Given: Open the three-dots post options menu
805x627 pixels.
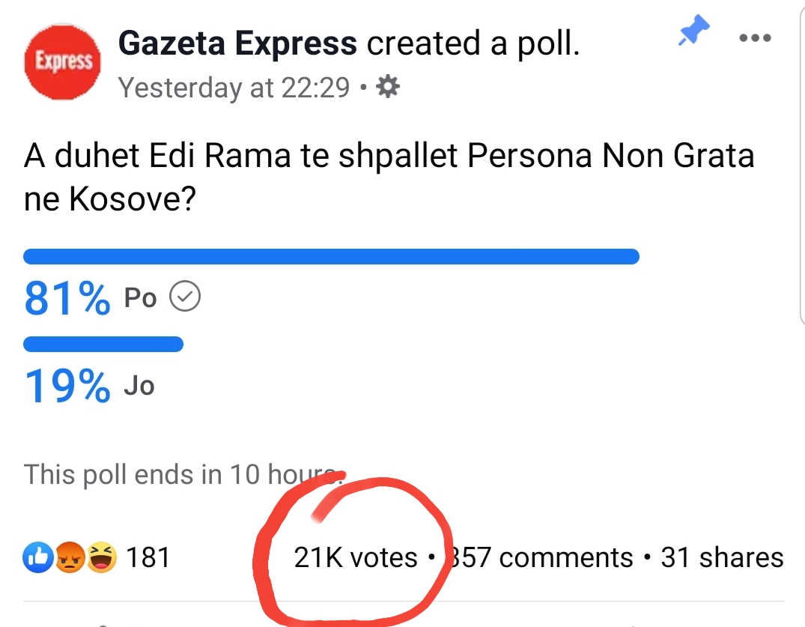Looking at the screenshot, I should click(x=755, y=37).
